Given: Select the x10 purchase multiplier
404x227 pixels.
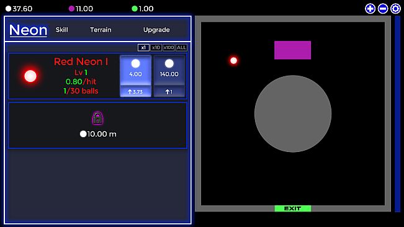Looking at the screenshot, I should pyautogui.click(x=156, y=48).
